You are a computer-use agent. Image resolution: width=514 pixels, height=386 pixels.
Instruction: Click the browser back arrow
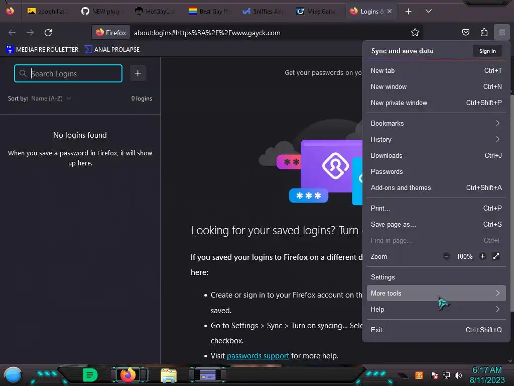[12, 33]
